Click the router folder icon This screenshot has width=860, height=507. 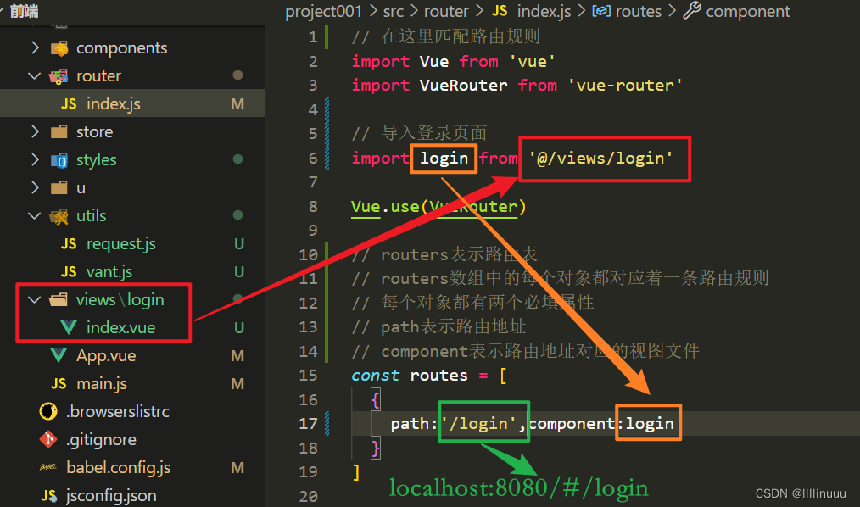tap(59, 76)
